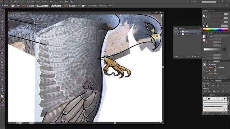The height and width of the screenshot is (129, 230).
Task: Switch to the Color Guide tab
Action: 212,11
